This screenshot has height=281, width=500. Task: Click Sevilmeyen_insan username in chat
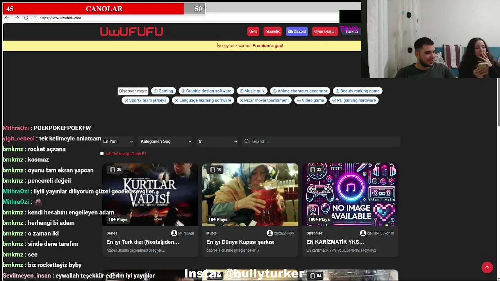click(27, 276)
